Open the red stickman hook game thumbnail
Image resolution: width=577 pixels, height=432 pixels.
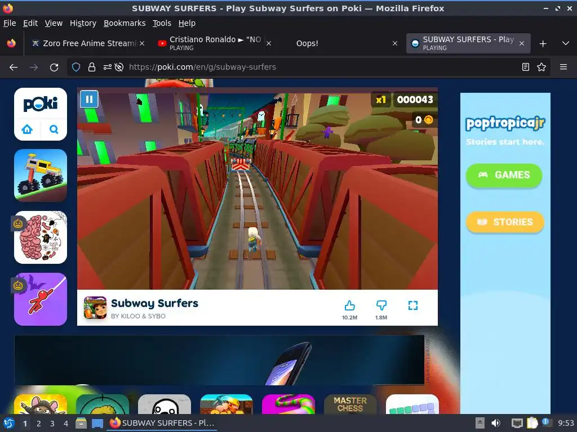point(41,299)
